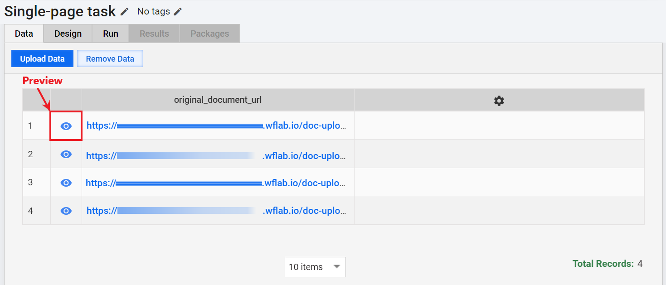Preview record 4 with eye icon
The height and width of the screenshot is (285, 666).
click(x=66, y=211)
